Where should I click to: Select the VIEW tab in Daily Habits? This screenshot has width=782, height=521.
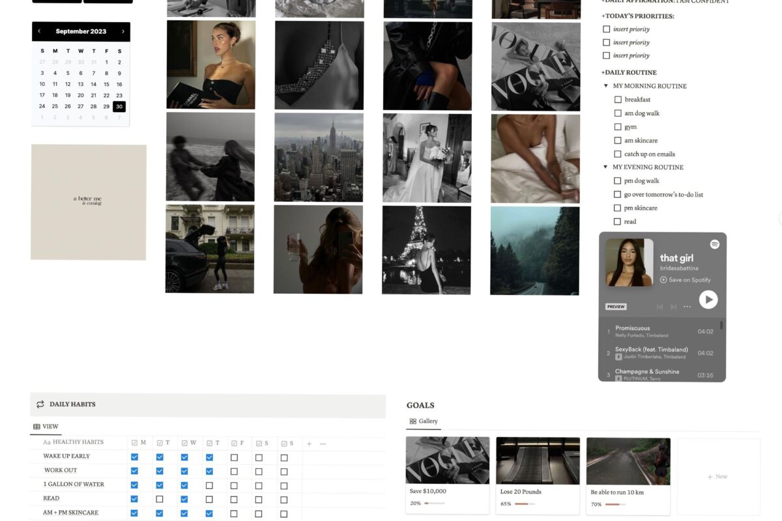pyautogui.click(x=50, y=426)
